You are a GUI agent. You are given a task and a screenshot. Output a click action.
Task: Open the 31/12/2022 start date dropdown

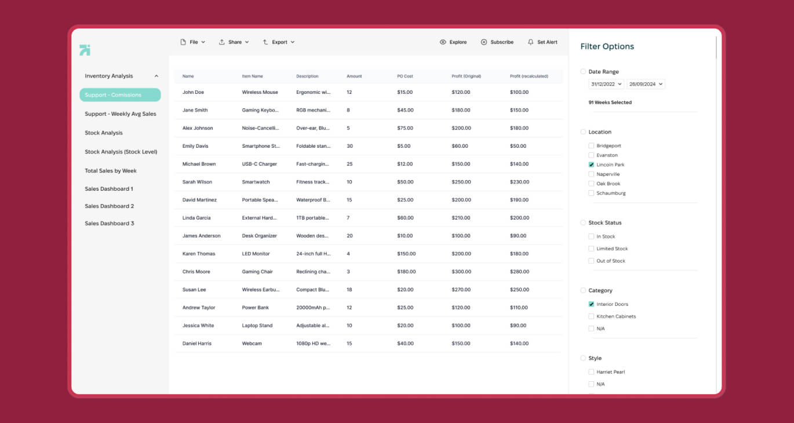[x=606, y=84]
